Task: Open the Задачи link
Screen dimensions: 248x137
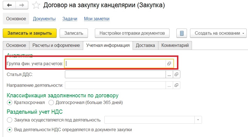Action: [70, 19]
